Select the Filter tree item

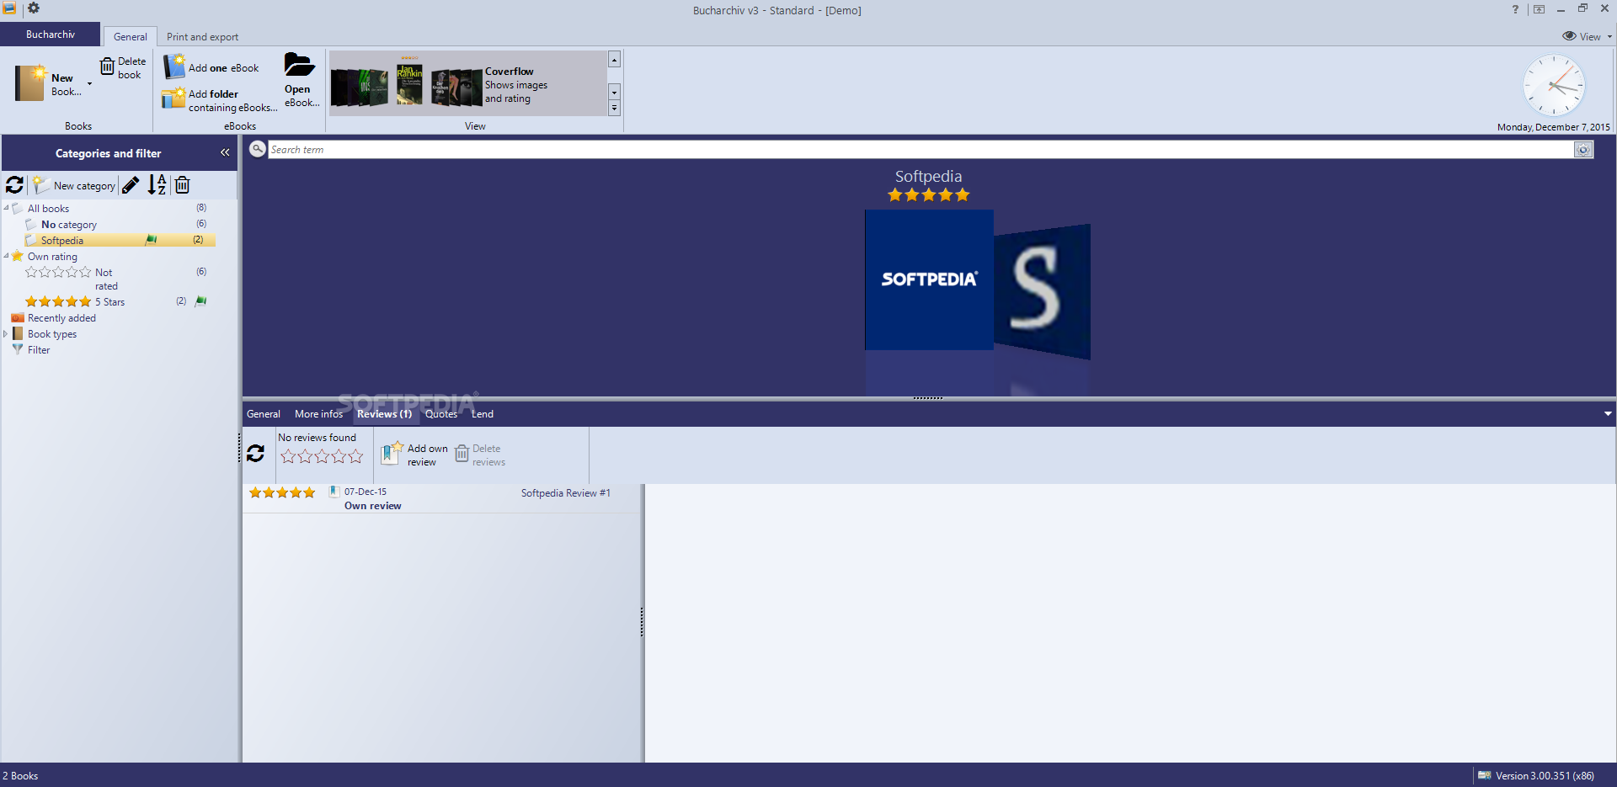(39, 350)
